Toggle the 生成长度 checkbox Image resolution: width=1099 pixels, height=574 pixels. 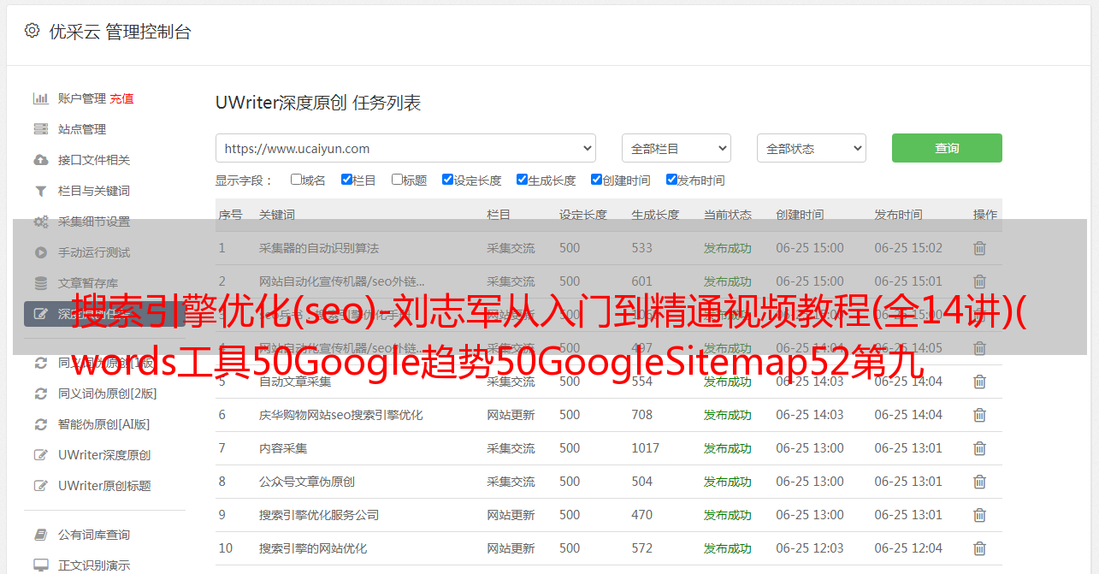point(522,180)
